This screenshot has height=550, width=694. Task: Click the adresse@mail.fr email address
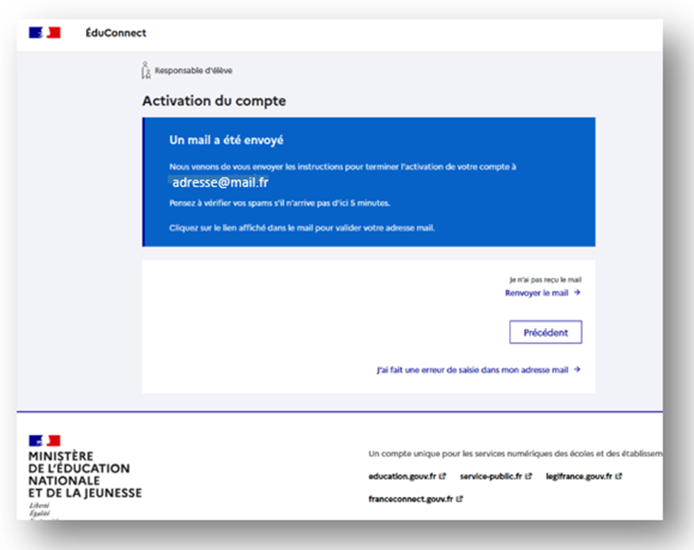(220, 183)
